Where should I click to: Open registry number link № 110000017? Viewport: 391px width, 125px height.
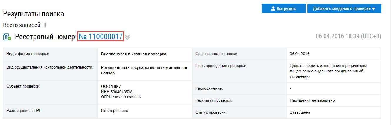click(x=101, y=37)
